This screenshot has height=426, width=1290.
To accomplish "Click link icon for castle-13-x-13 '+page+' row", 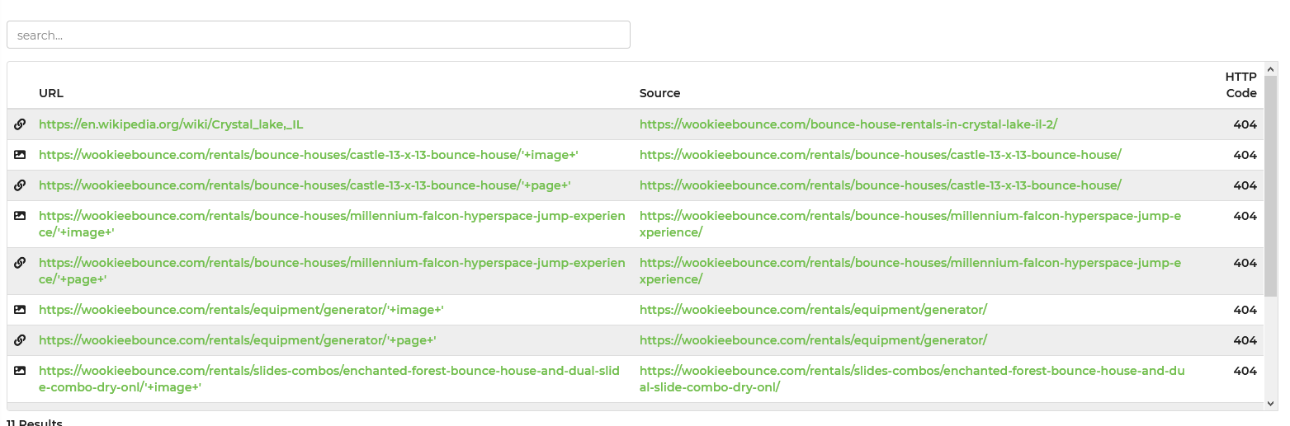I will (20, 185).
